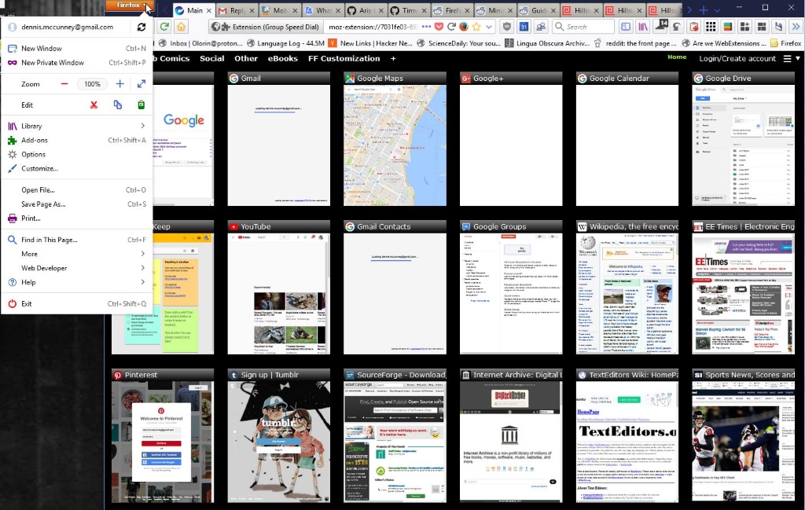Expand the Help submenu
The image size is (805, 510).
click(77, 282)
